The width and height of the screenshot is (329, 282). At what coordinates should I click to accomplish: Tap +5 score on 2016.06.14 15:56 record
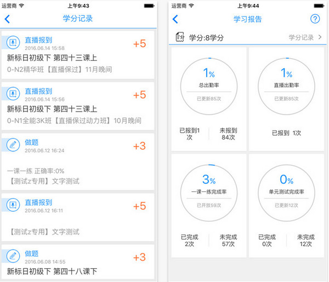139,95
